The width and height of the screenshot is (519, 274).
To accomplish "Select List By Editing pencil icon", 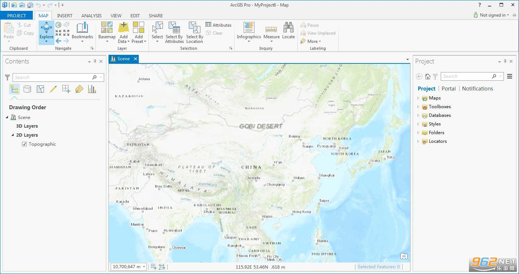I will [x=53, y=89].
